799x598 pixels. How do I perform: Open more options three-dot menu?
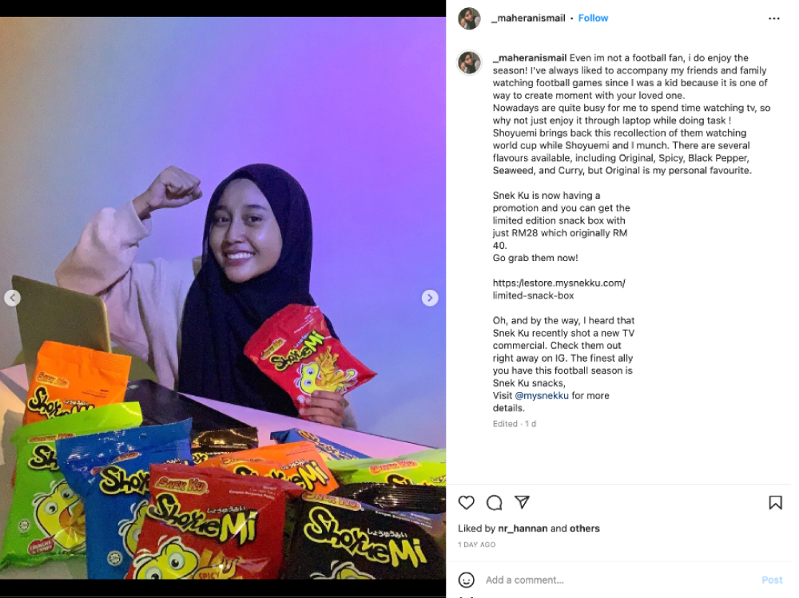coord(774,18)
